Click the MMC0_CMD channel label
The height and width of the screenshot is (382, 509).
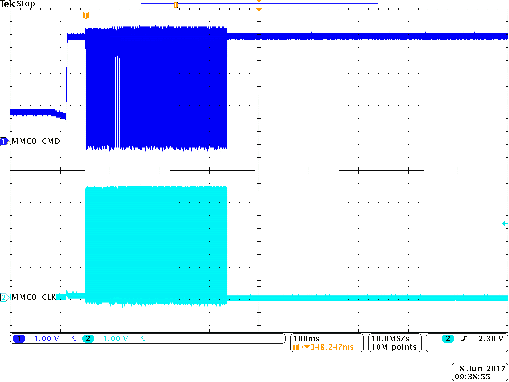tap(36, 141)
